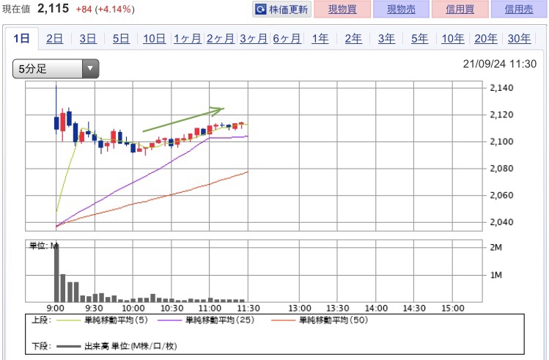549x360 pixels.
Task: Click the timestamp 21/09/24 11:30
Action: pyautogui.click(x=500, y=64)
